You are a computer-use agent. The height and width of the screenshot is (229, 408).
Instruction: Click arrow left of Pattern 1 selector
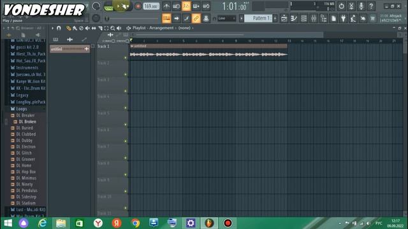tap(242, 18)
